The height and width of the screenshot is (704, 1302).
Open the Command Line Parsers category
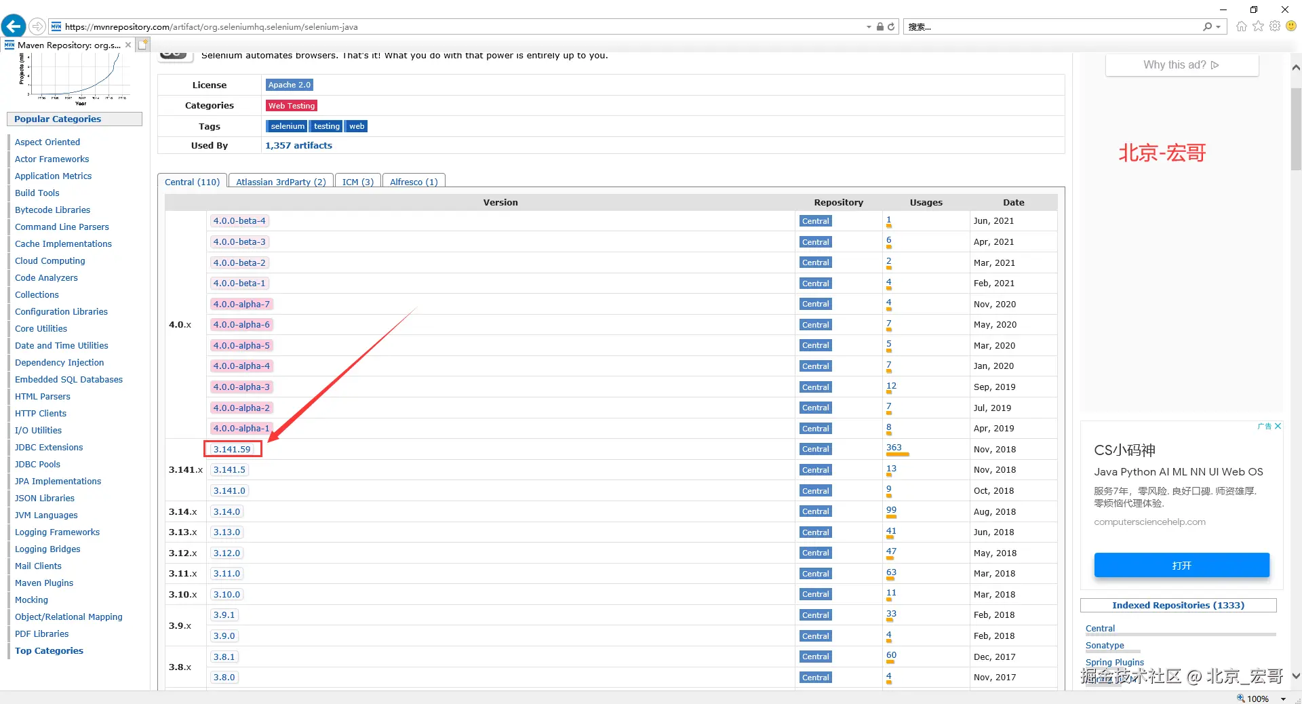62,227
